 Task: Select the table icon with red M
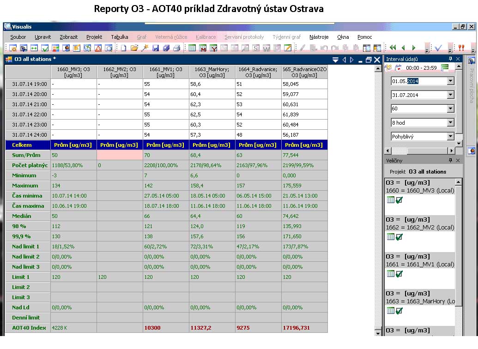[203, 48]
